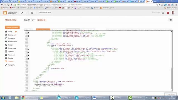This screenshot has height=100, width=178.
Task: Click scrollbar up arrow of code editor
Action: (172, 31)
